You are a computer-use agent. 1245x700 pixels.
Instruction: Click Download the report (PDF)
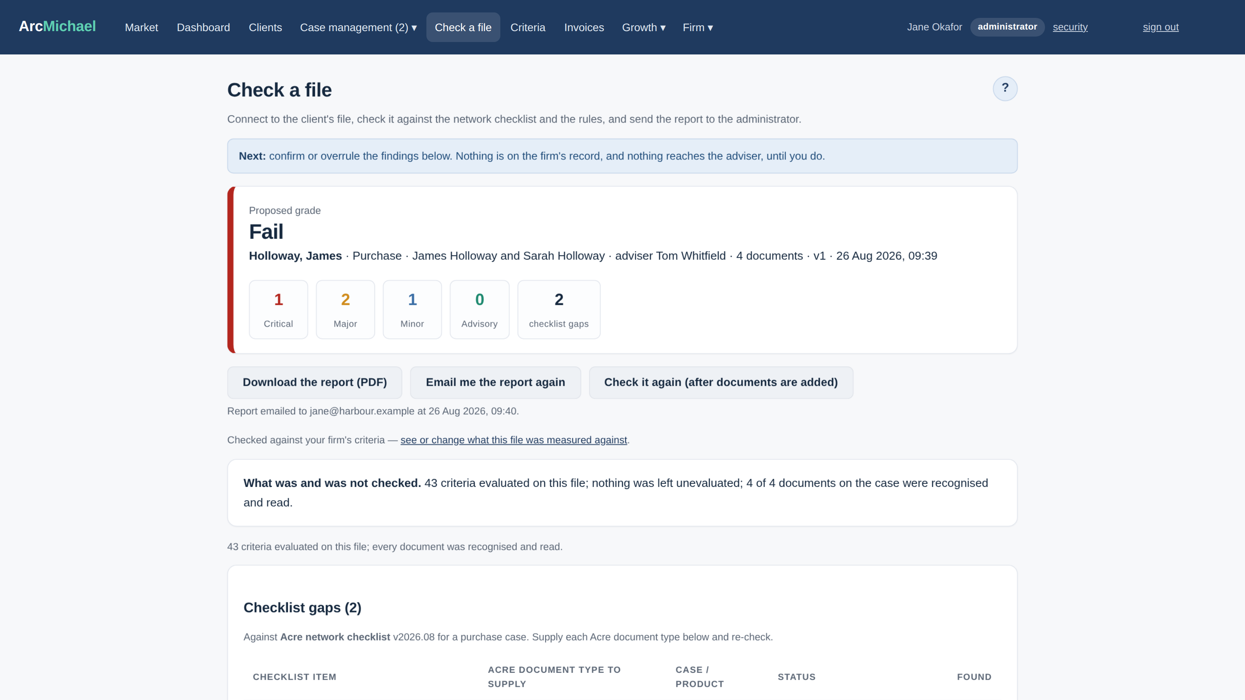pyautogui.click(x=315, y=382)
